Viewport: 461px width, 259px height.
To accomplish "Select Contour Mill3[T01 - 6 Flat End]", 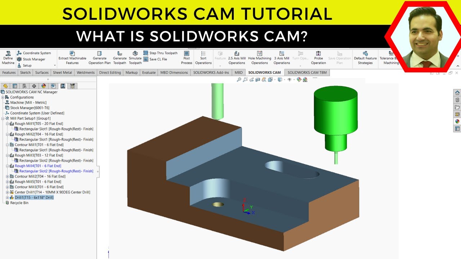I will tap(36, 187).
